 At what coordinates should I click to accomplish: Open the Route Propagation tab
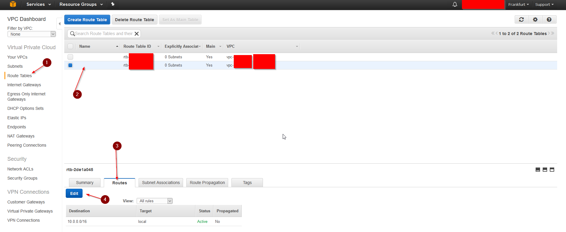pos(207,183)
